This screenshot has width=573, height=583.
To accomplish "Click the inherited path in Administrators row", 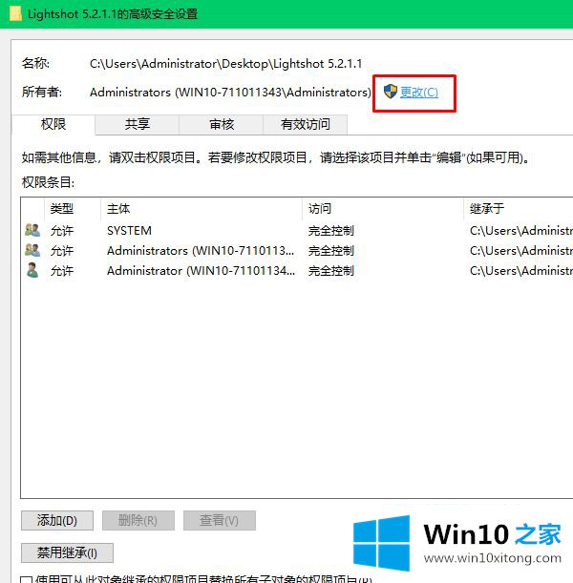I will pos(521,251).
